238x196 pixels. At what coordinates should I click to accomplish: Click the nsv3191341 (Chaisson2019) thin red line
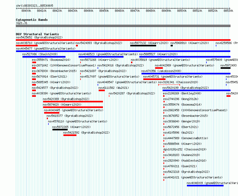tap(169, 85)
